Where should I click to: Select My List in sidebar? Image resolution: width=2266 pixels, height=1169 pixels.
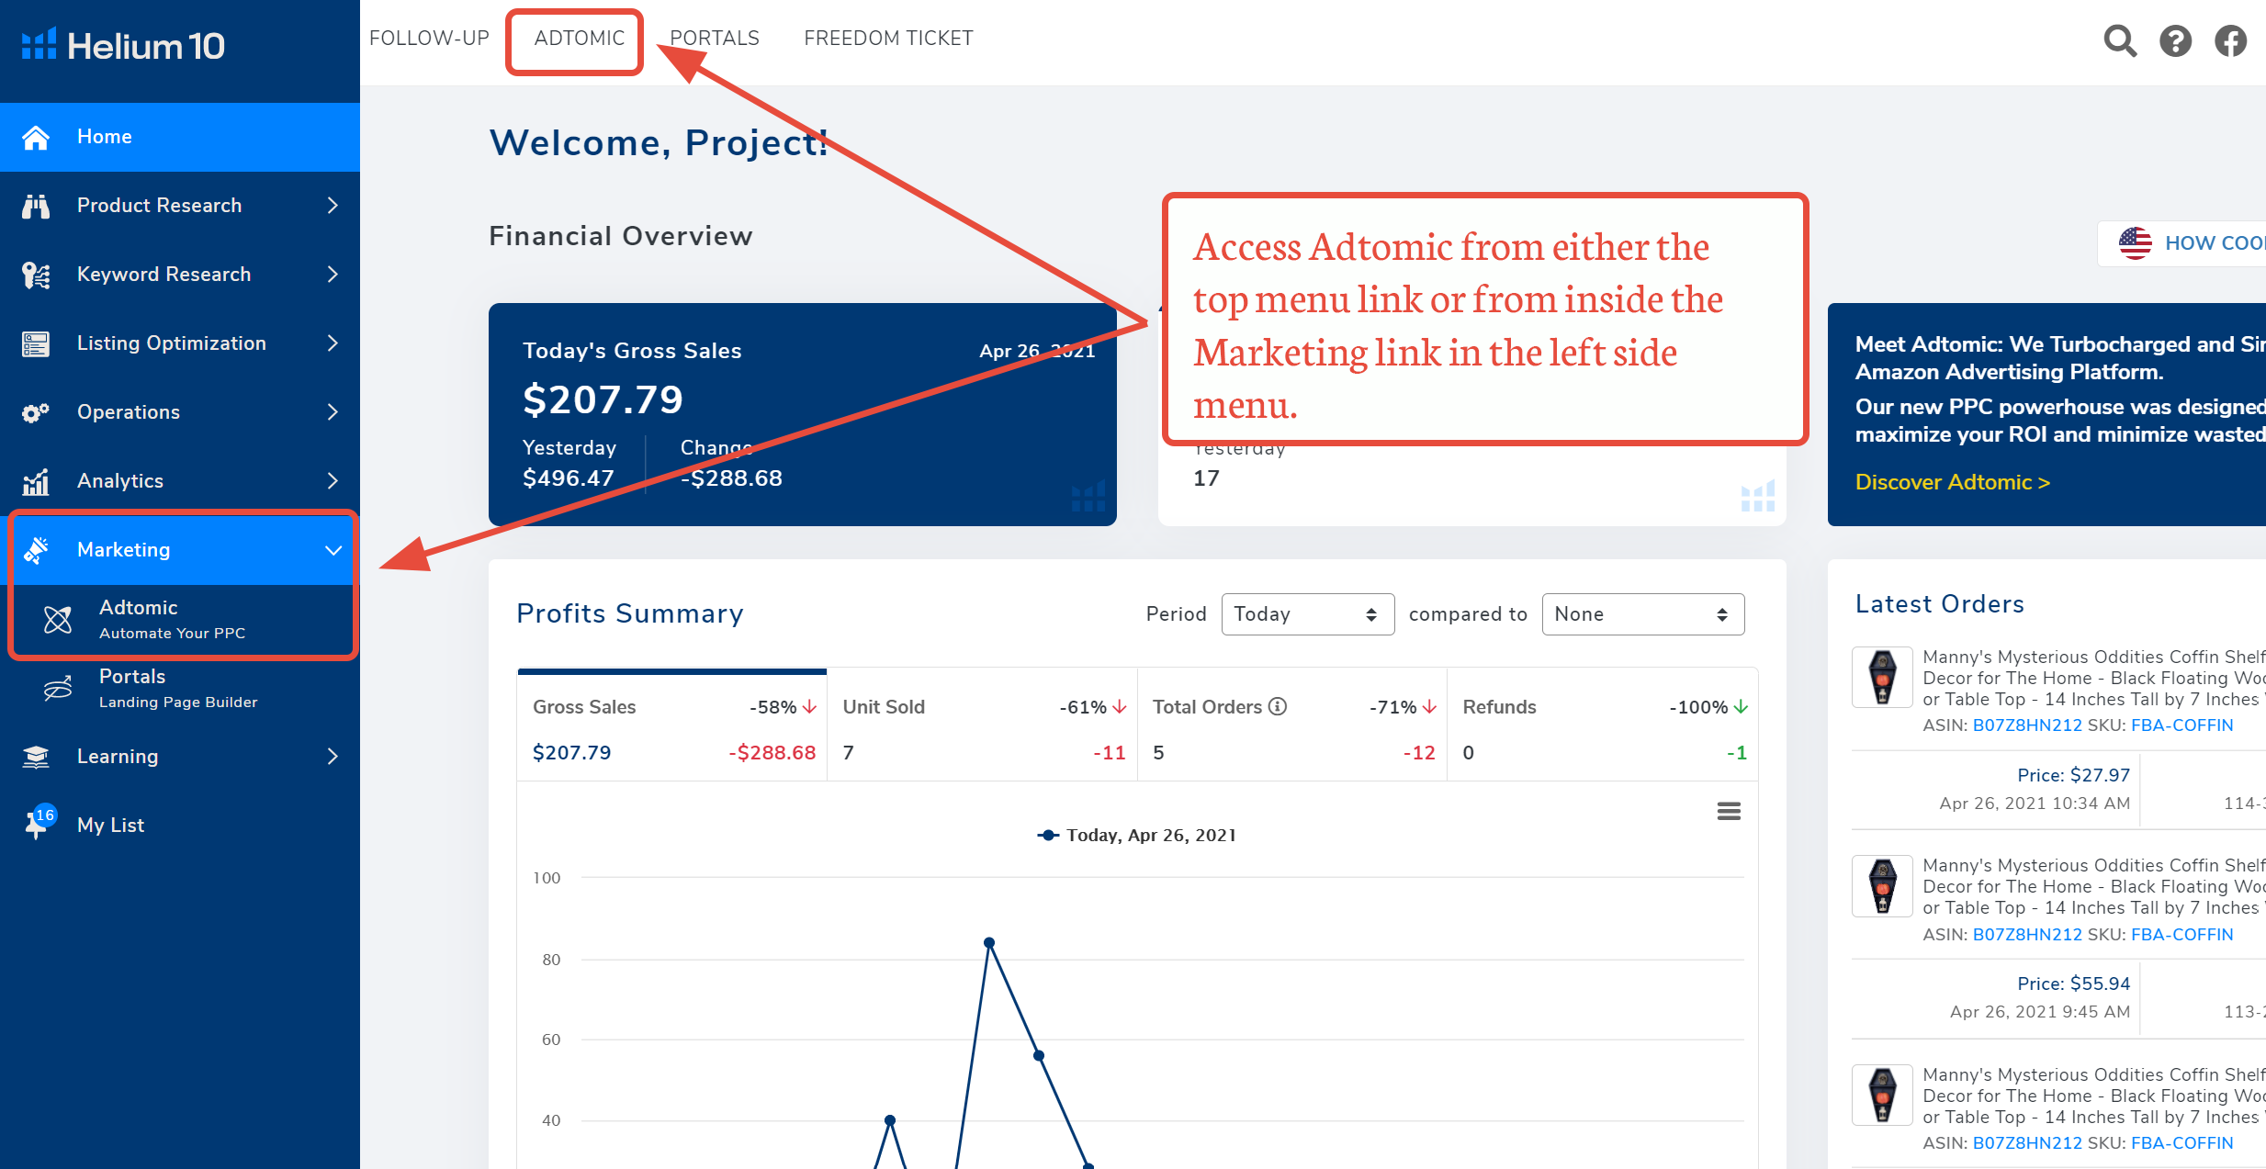180,825
